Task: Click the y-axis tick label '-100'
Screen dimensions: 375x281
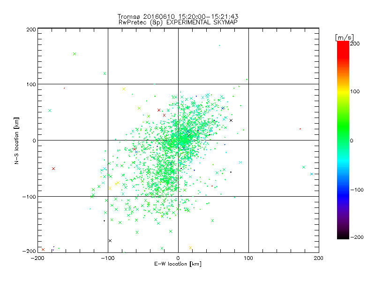Action: tap(29, 197)
